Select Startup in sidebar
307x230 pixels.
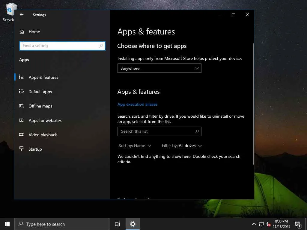pyautogui.click(x=62, y=149)
